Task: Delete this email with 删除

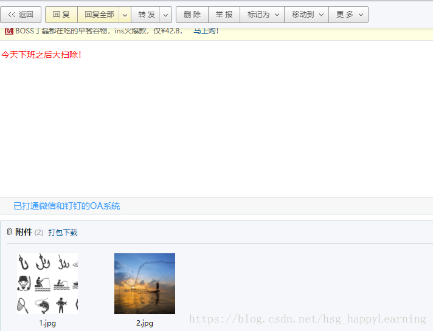Action: [192, 15]
